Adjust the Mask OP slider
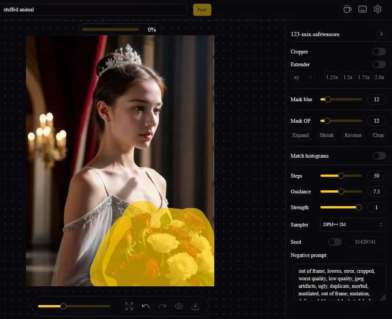Screen dimensions: 392x319 click(341, 121)
